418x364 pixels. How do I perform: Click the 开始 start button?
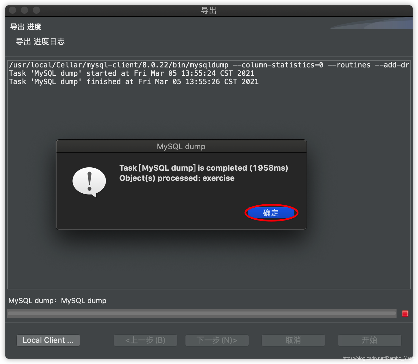point(369,340)
